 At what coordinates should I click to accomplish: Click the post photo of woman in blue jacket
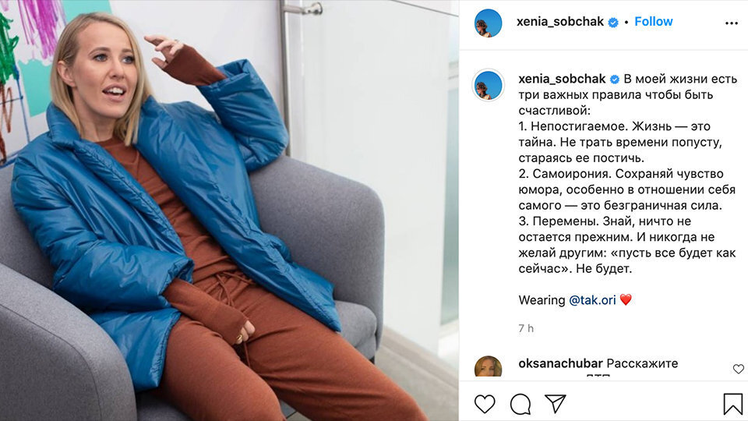229,210
